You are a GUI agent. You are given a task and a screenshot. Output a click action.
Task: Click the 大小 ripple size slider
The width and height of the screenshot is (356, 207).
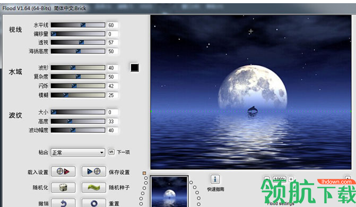[x=78, y=112]
